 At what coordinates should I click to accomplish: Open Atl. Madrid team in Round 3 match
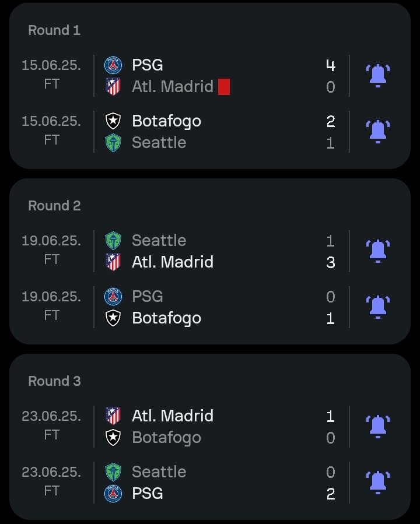[x=173, y=416]
